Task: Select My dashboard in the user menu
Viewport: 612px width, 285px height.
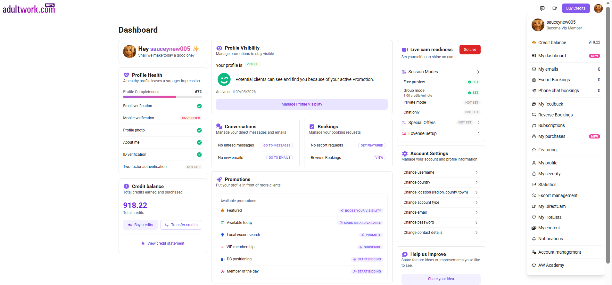Action: (x=552, y=56)
